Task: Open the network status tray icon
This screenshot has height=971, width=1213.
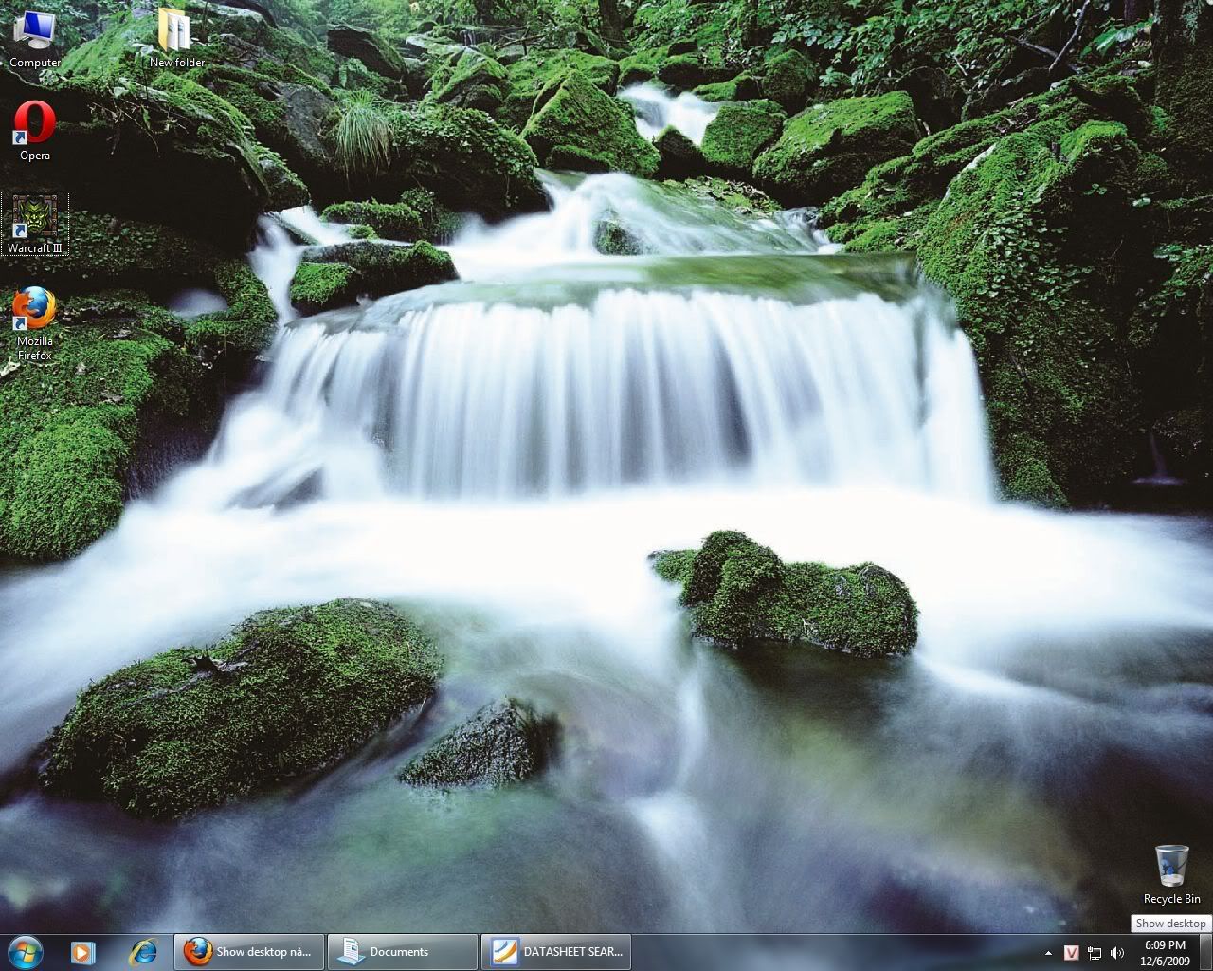Action: (1095, 953)
